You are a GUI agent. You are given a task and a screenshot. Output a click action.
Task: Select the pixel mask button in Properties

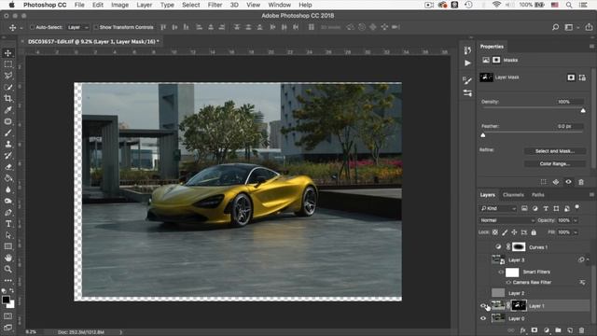571,77
